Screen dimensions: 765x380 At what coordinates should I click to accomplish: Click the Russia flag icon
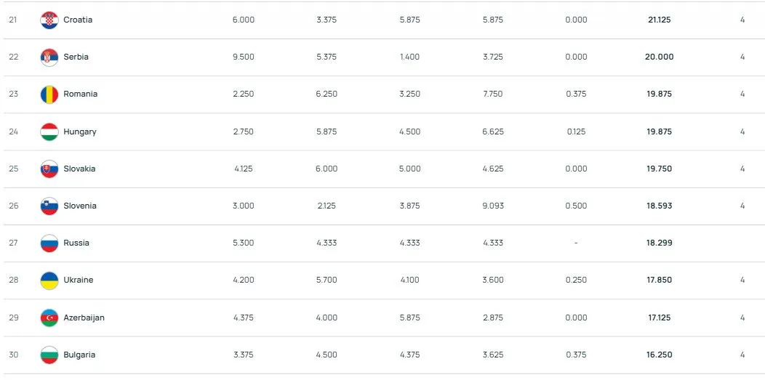49,243
